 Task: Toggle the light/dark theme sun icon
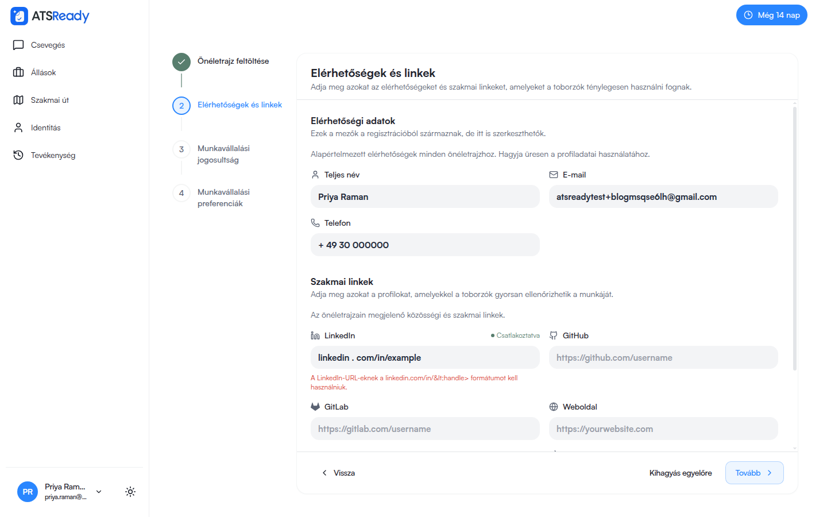coord(130,492)
